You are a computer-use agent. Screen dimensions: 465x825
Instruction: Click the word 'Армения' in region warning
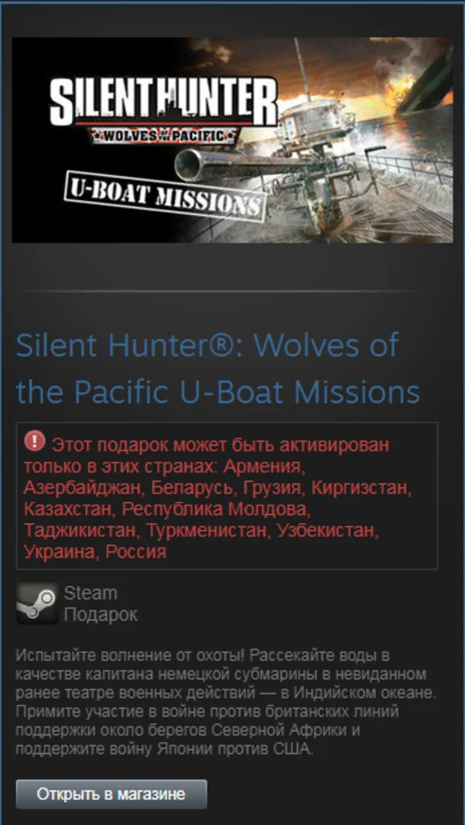264,467
